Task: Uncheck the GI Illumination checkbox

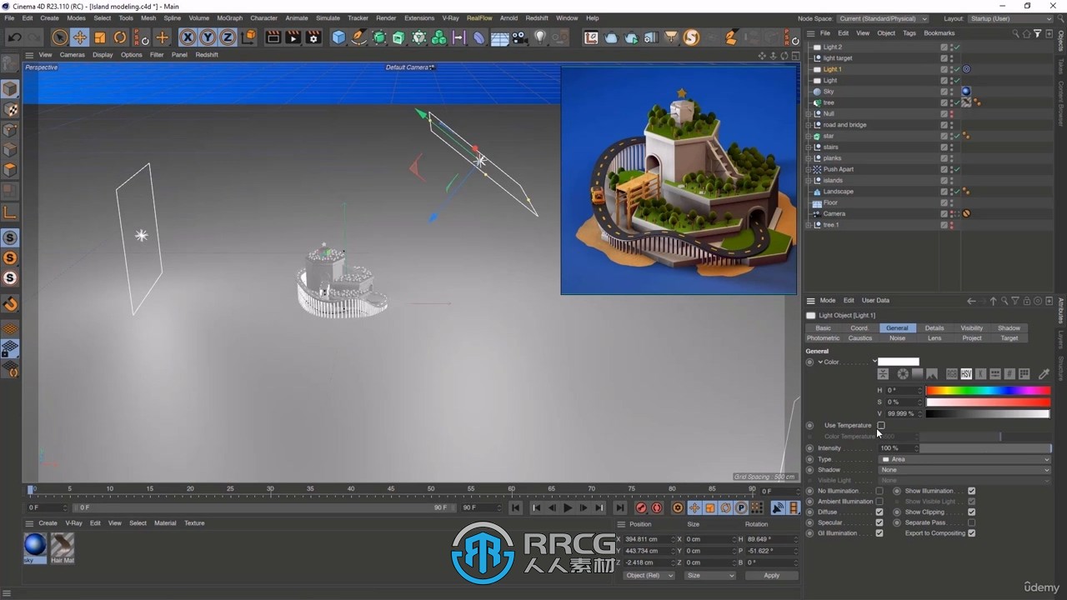Action: coord(879,533)
